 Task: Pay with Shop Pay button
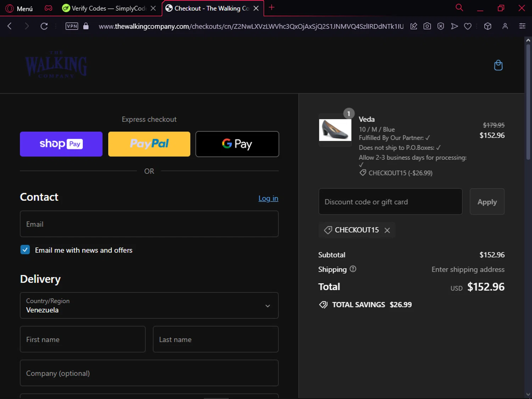61,144
